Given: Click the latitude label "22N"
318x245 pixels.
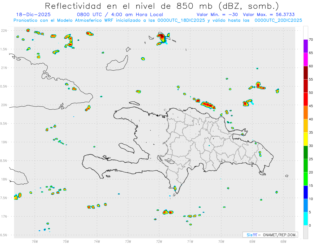Looking at the screenshot, I should (4, 31).
